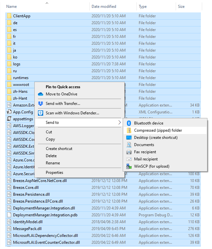
Task: Sort by the Name column header
Action: click(x=11, y=7)
